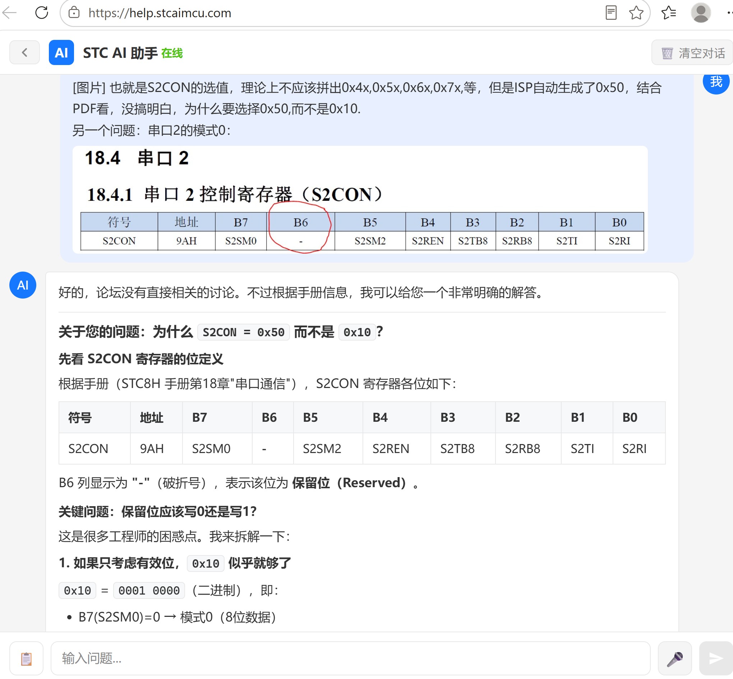This screenshot has height=679, width=733.
Task: Click the 输入问题 message input field
Action: pos(351,659)
